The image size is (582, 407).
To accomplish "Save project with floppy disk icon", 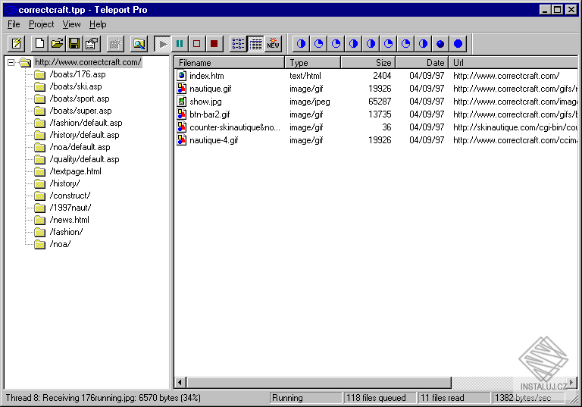I will pyautogui.click(x=74, y=44).
